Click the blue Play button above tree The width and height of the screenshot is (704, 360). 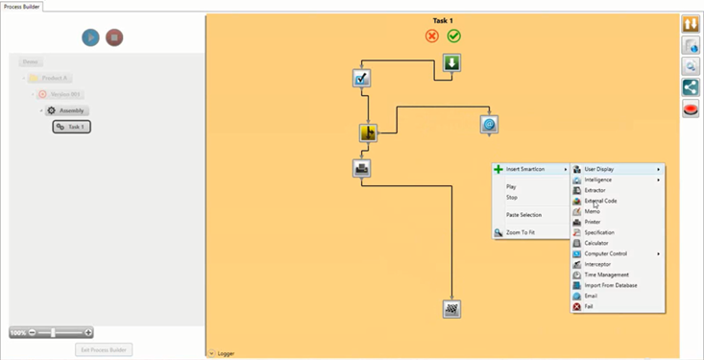[x=90, y=37]
